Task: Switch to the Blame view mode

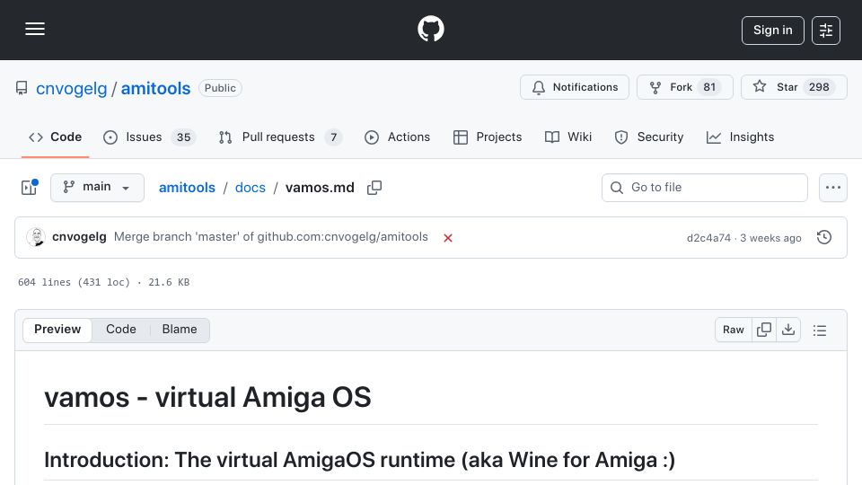Action: (x=180, y=330)
